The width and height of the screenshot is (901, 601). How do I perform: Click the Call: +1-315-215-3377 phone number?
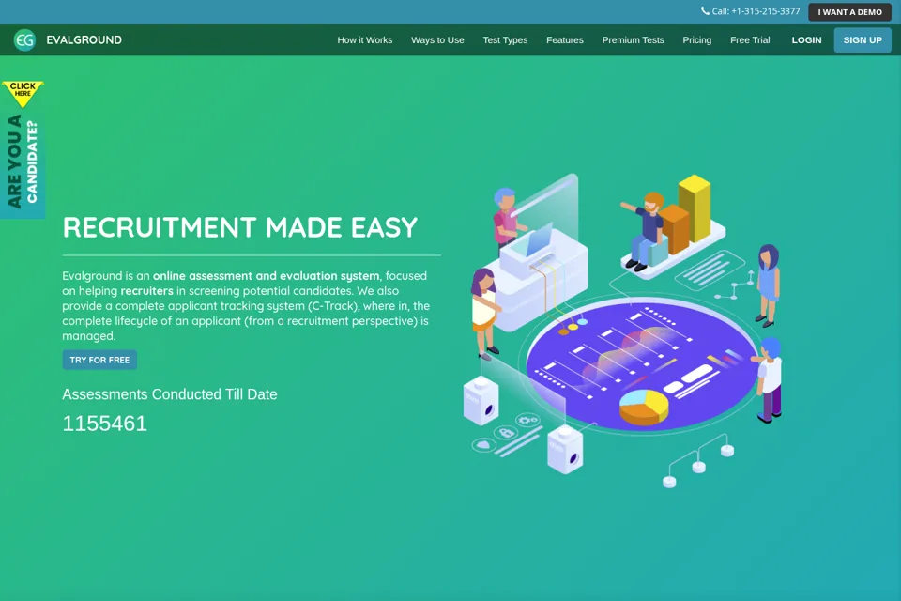click(x=756, y=11)
